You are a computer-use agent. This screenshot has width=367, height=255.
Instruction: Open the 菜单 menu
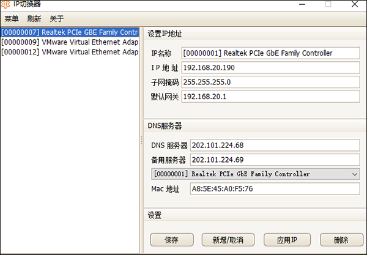click(12, 19)
